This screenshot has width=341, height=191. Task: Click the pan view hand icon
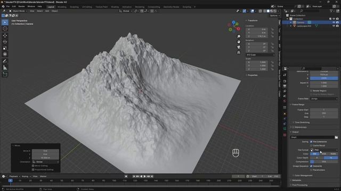239,42
